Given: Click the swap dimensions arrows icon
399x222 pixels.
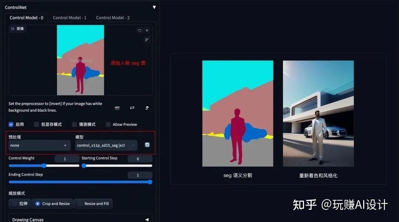Looking at the screenshot, I should (x=132, y=108).
